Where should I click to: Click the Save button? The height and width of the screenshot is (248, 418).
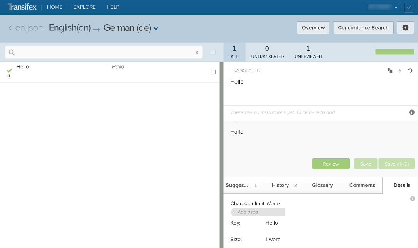pyautogui.click(x=366, y=164)
